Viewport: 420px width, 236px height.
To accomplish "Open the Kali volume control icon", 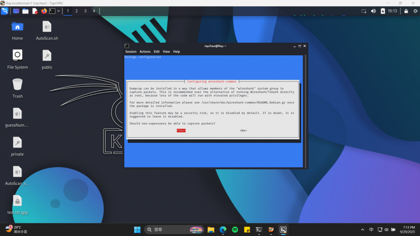I will point(373,11).
